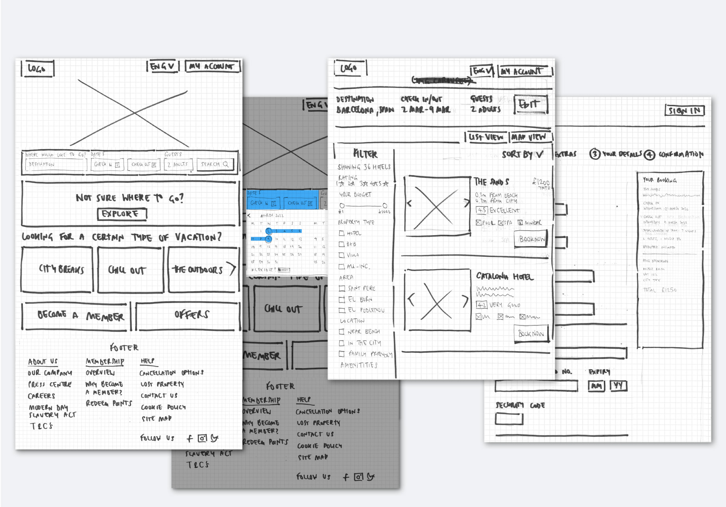This screenshot has height=507, width=726.
Task: Click the Facebook icon in the white homepage footer
Action: coord(190,438)
